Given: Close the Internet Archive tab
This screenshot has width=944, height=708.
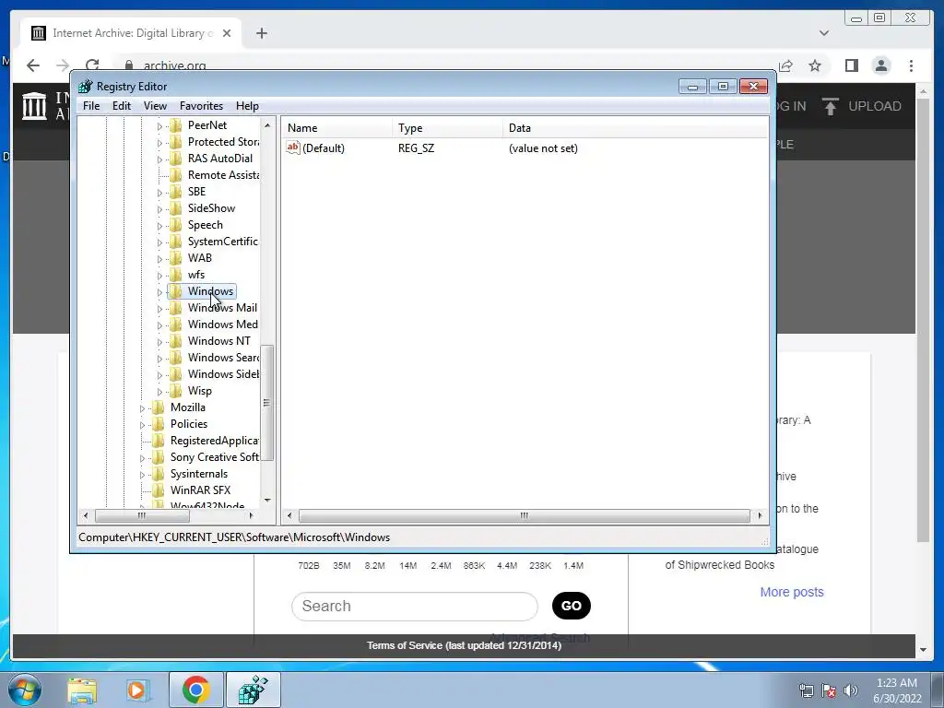Looking at the screenshot, I should point(227,33).
